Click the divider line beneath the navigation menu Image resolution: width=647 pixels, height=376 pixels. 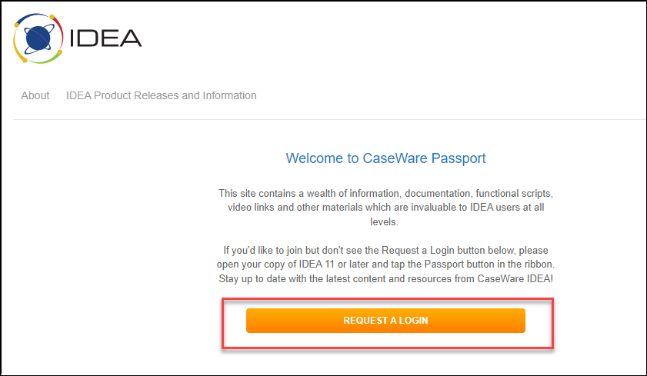pyautogui.click(x=329, y=119)
